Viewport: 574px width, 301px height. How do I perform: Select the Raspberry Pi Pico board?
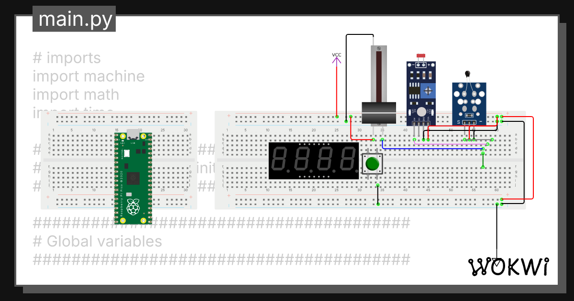[x=133, y=177]
